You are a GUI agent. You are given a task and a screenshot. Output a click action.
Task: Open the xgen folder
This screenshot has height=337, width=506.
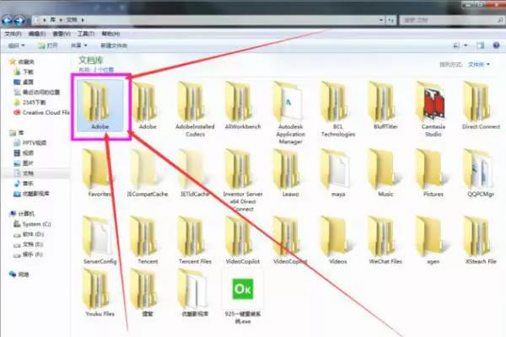click(433, 241)
